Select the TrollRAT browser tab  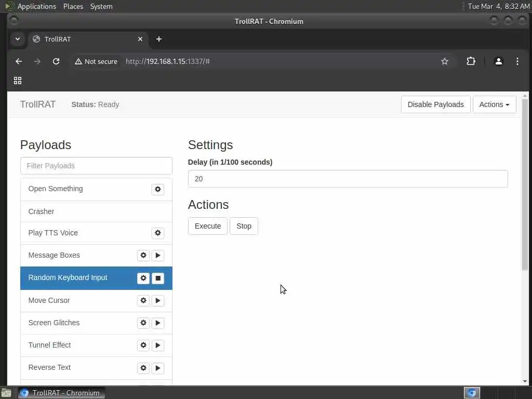click(x=87, y=39)
